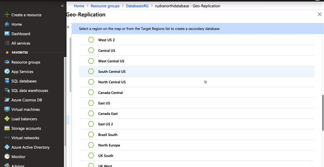Select South Central US region row

click(197, 72)
